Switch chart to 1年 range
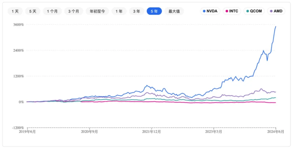Screen dimensions: 293x149 click(x=119, y=11)
